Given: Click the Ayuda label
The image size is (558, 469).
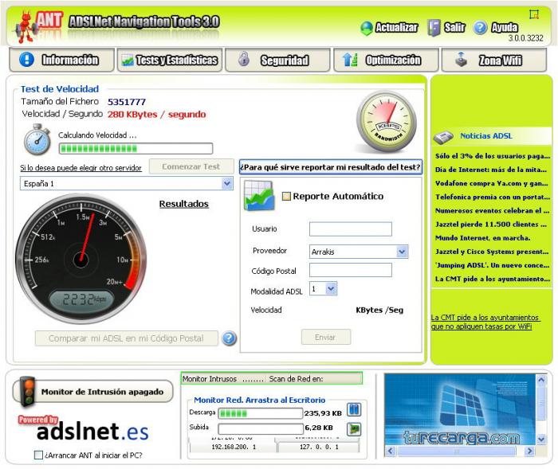Looking at the screenshot, I should (x=505, y=27).
